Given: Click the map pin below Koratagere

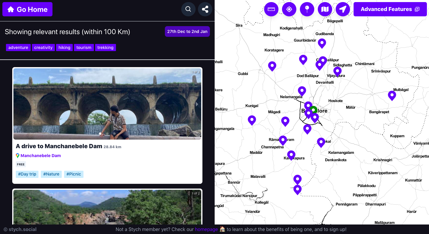Looking at the screenshot, I should [x=272, y=66].
